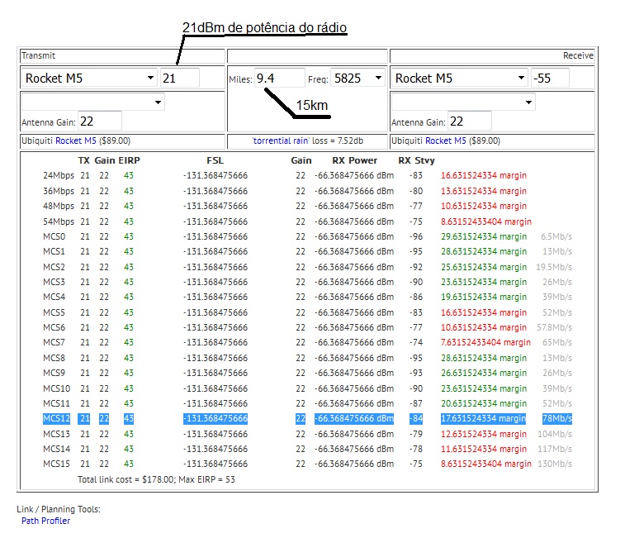Open the transmit Ubiquiti Rocket M5 link

point(76,140)
